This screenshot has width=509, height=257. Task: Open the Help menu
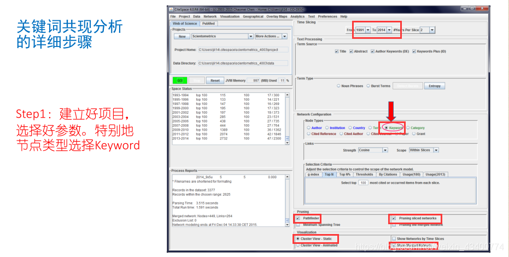click(344, 16)
